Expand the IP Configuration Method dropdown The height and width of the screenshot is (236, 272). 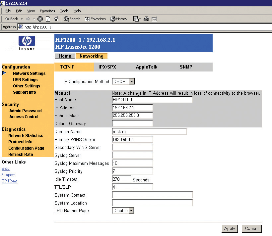coord(132,81)
